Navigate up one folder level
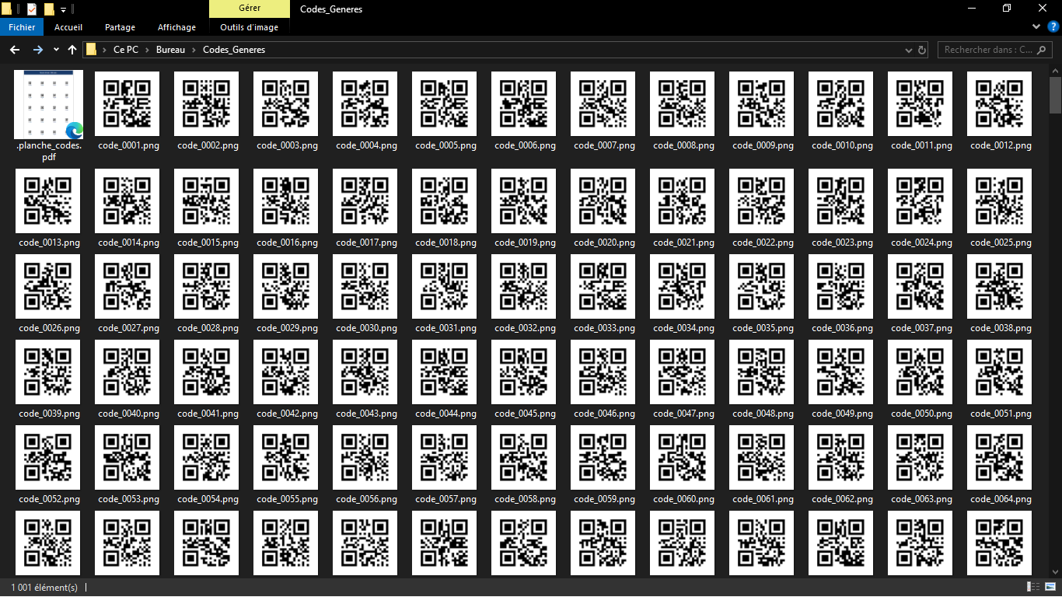Viewport: 1062px width, 597px height. [x=72, y=50]
